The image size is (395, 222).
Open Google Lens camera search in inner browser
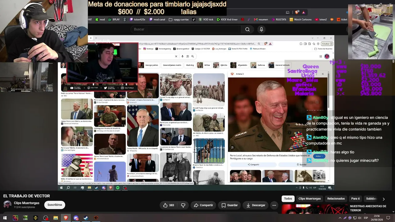pyautogui.click(x=187, y=56)
